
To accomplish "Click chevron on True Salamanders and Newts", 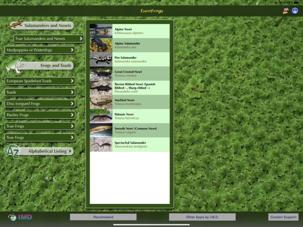I will click(x=81, y=38).
